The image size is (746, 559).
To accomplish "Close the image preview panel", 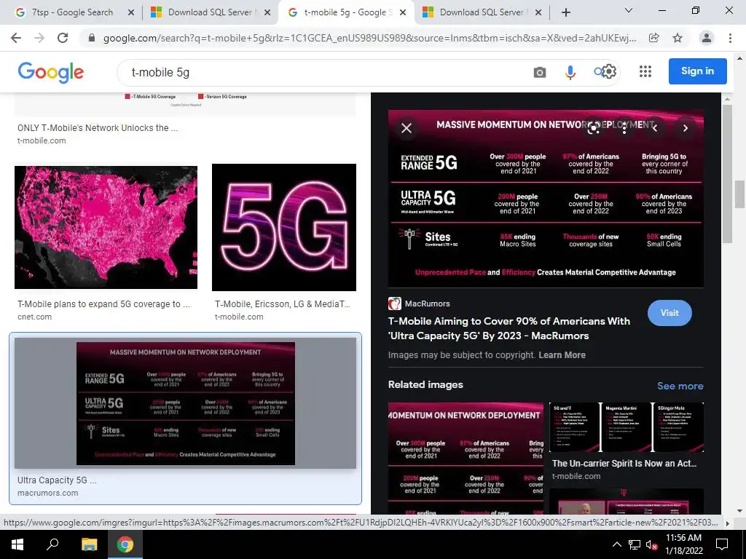I will pos(407,128).
